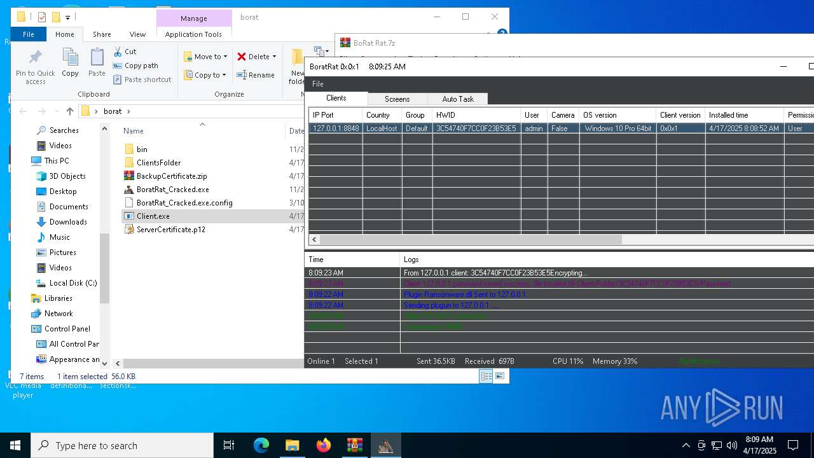Viewport: 814px width, 458px height.
Task: Go back in Explorer navigation
Action: [23, 111]
